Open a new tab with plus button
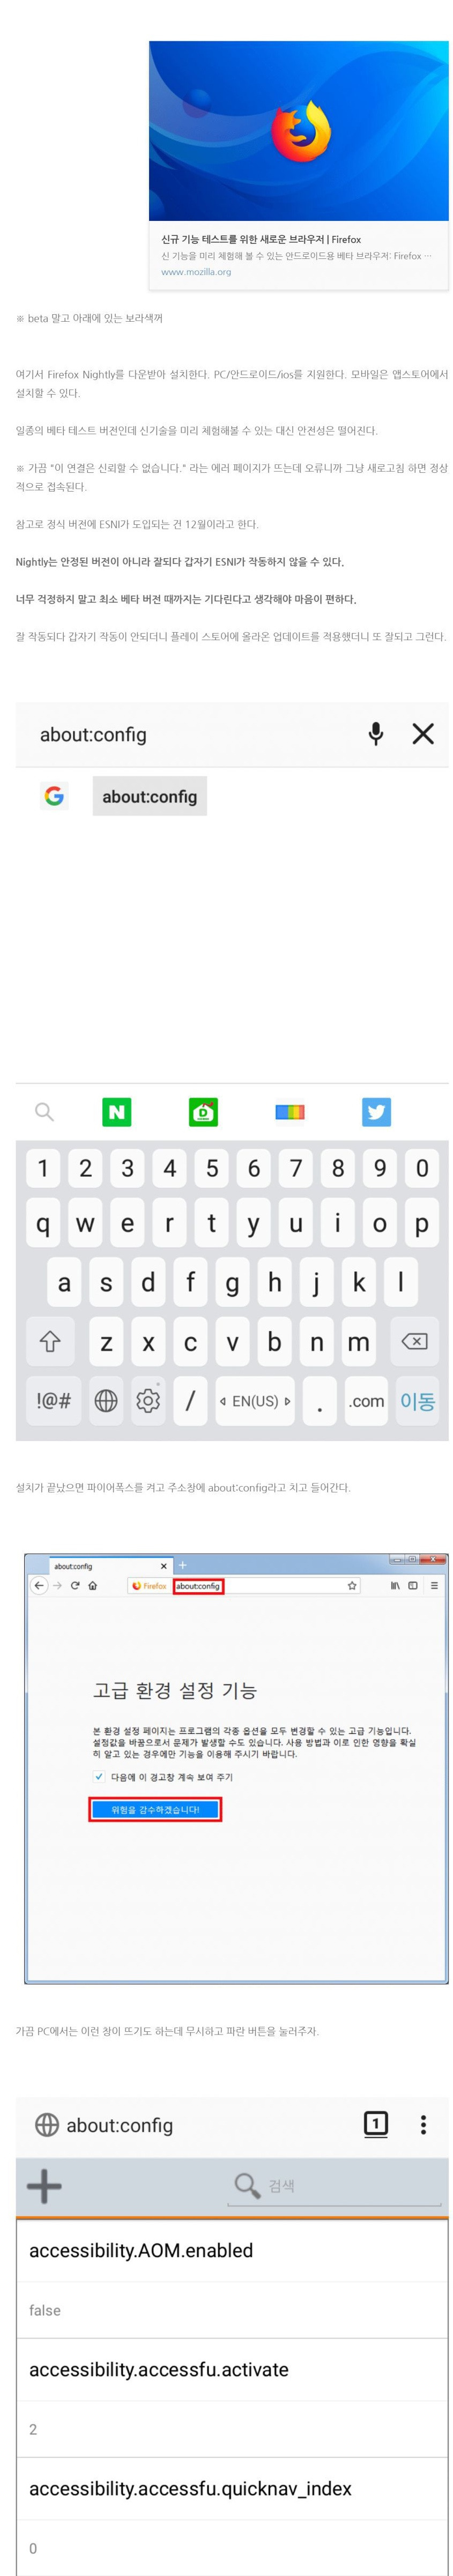Viewport: 453px width, 2576px height. point(182,1565)
